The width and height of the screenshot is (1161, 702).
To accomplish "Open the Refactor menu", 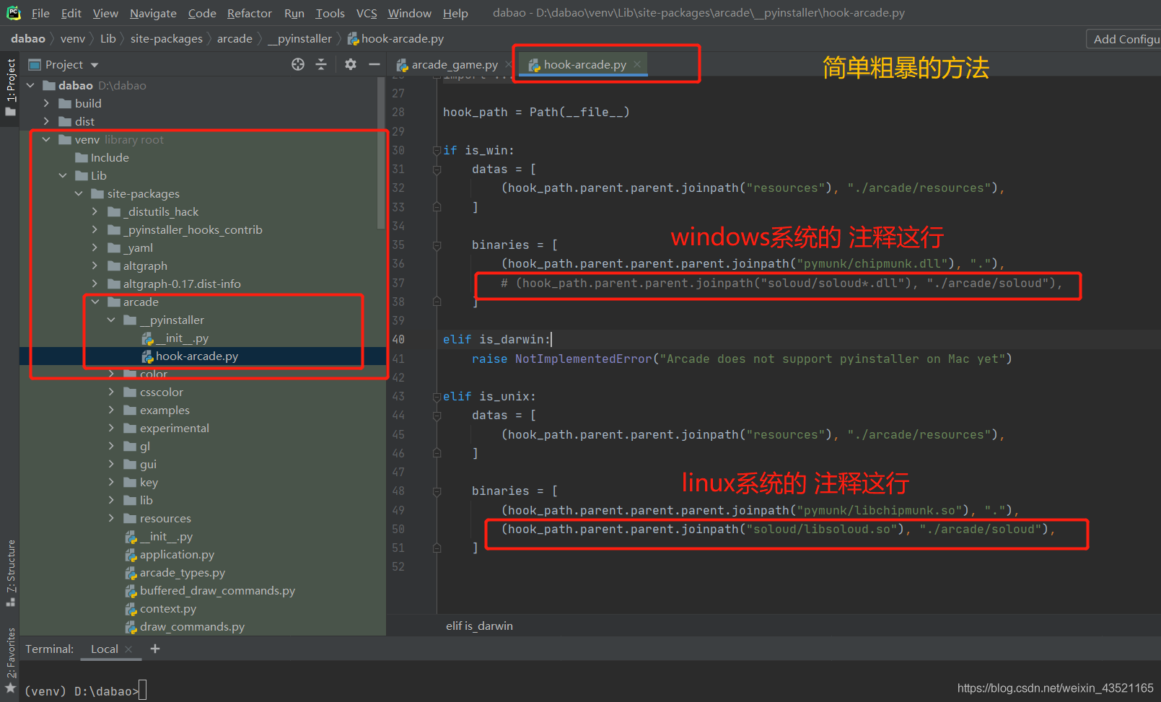I will click(249, 12).
